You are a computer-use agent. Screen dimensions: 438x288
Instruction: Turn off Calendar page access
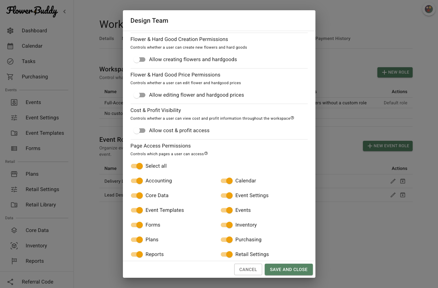click(227, 181)
